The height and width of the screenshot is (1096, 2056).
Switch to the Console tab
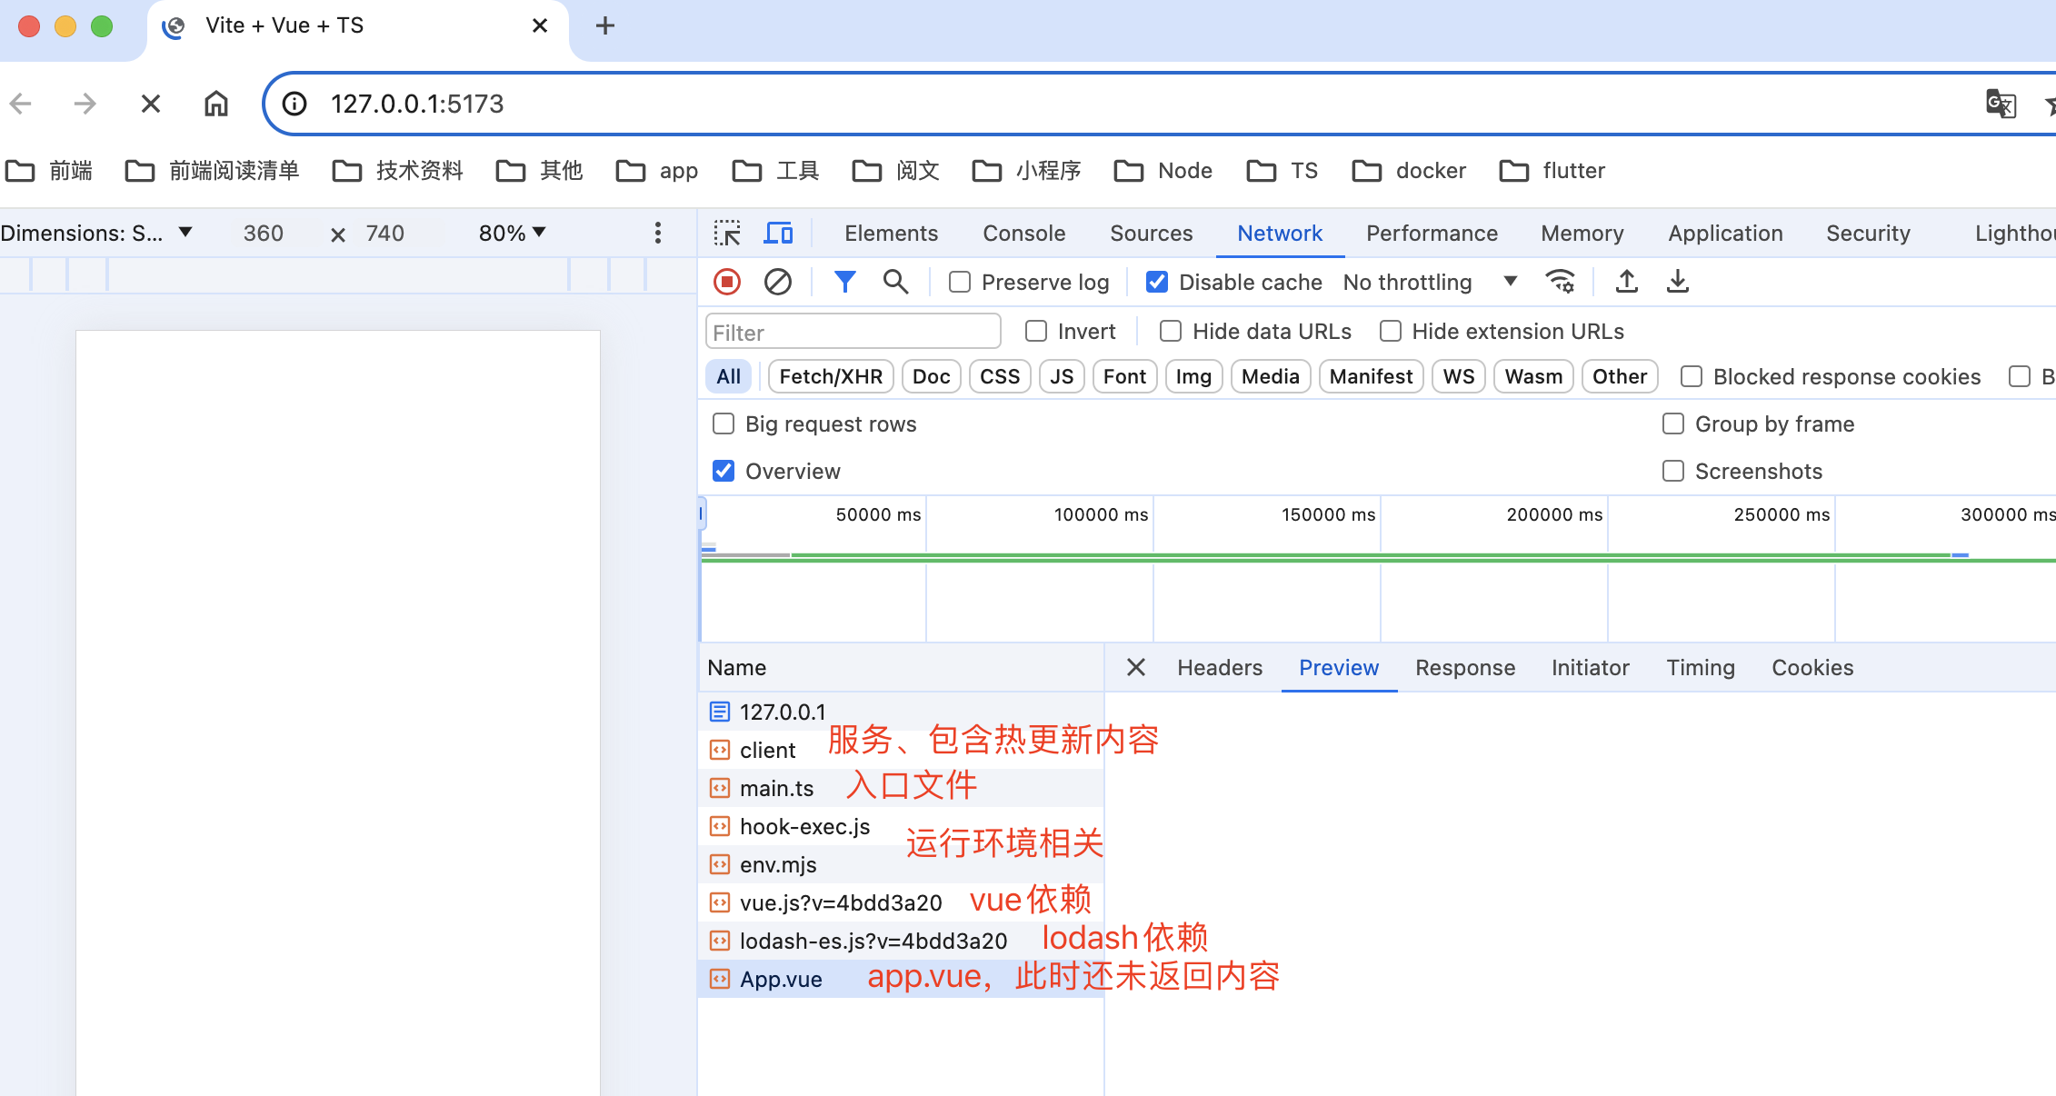(1023, 234)
